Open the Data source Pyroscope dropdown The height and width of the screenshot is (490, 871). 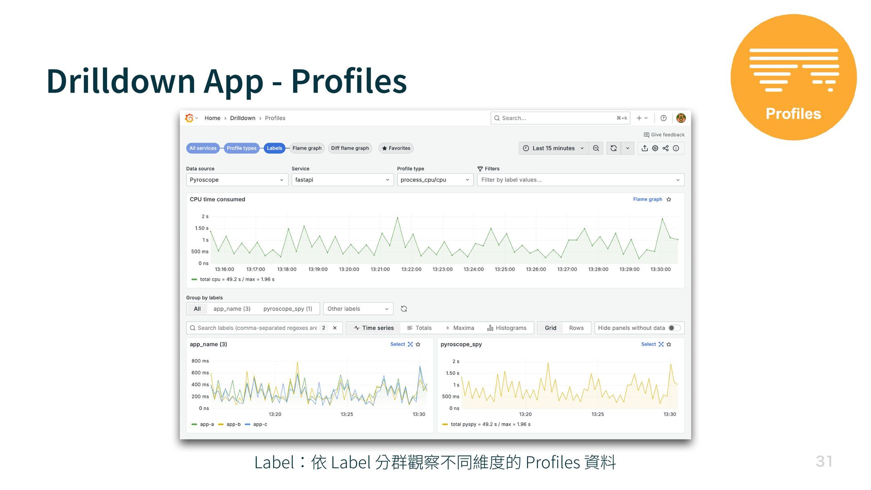[237, 180]
